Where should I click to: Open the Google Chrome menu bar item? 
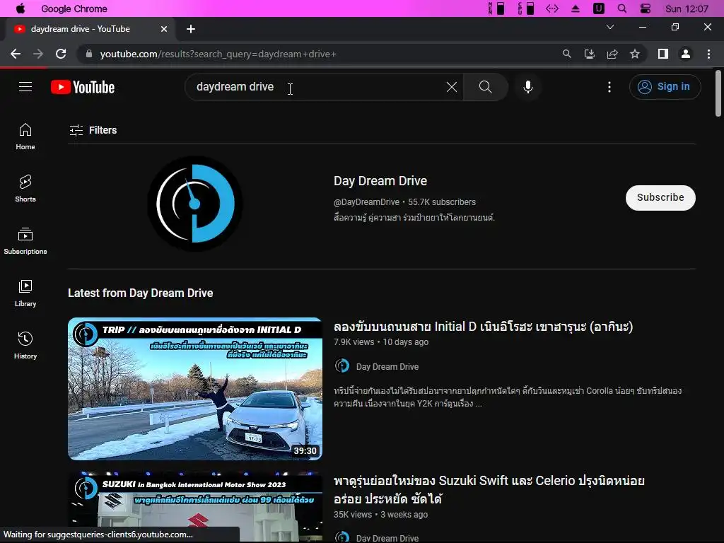pos(74,8)
